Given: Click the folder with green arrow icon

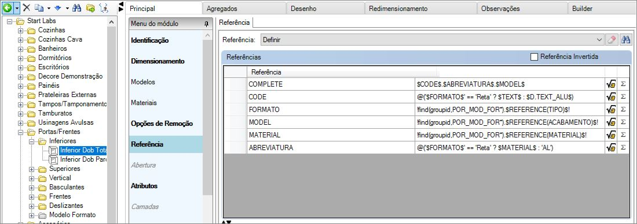Looking at the screenshot, I should 90,8.
